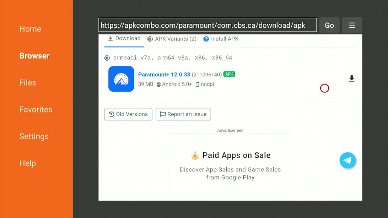The width and height of the screenshot is (388, 218).
Task: Click the flag icon on Report an issue
Action: click(x=163, y=114)
